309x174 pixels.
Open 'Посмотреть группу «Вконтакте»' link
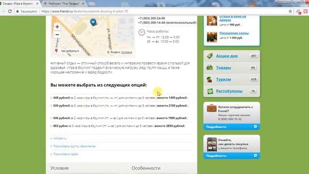pyautogui.click(x=74, y=146)
